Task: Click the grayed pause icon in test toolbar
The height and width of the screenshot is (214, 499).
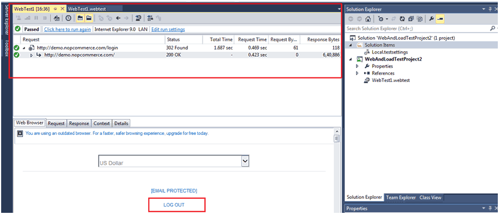Action: pyautogui.click(x=36, y=18)
